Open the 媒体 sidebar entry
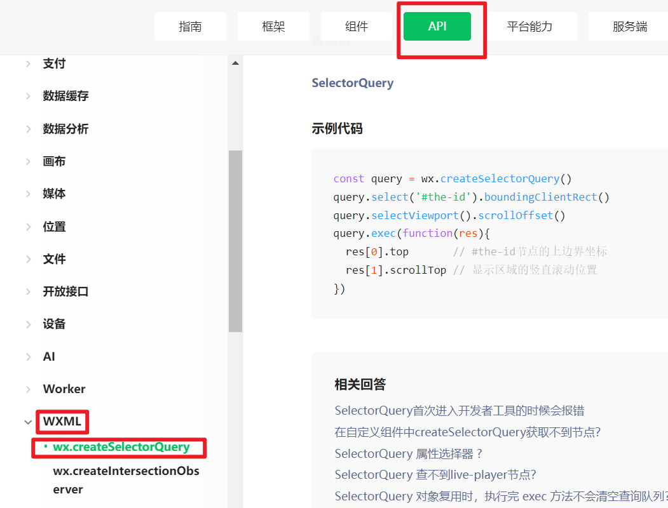This screenshot has height=508, width=668. (54, 194)
